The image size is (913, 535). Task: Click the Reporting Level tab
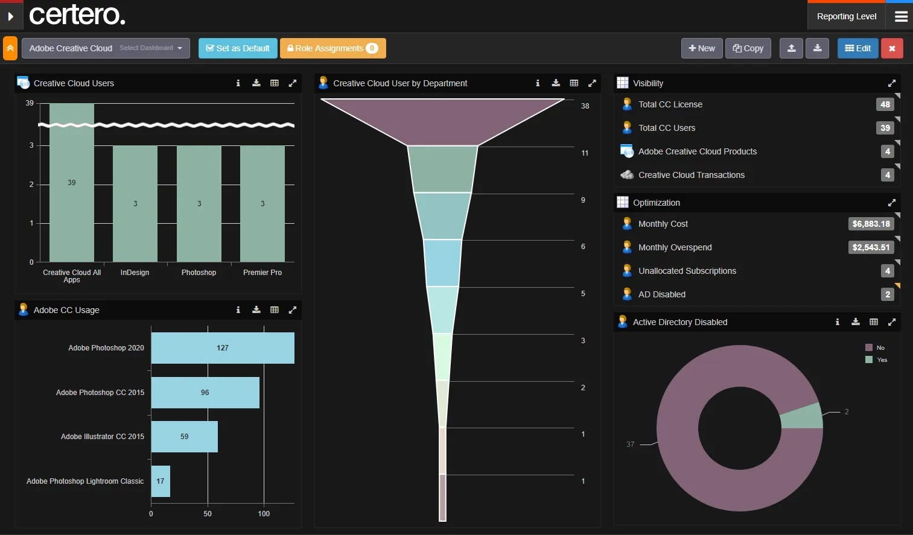pos(847,16)
